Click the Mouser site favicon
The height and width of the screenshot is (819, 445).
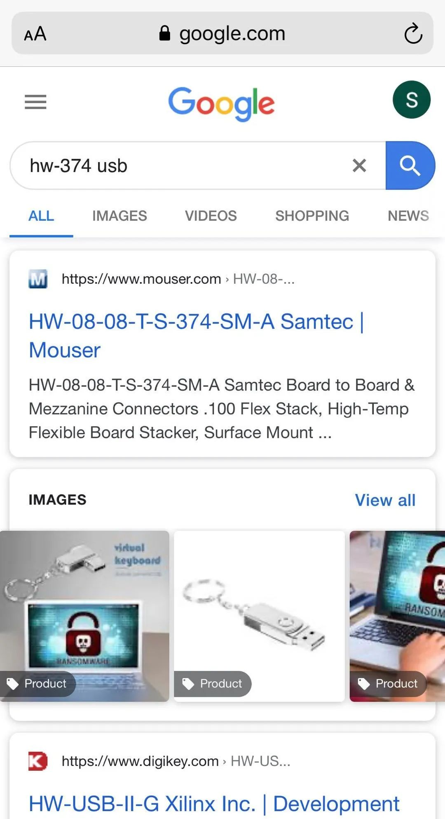point(38,279)
